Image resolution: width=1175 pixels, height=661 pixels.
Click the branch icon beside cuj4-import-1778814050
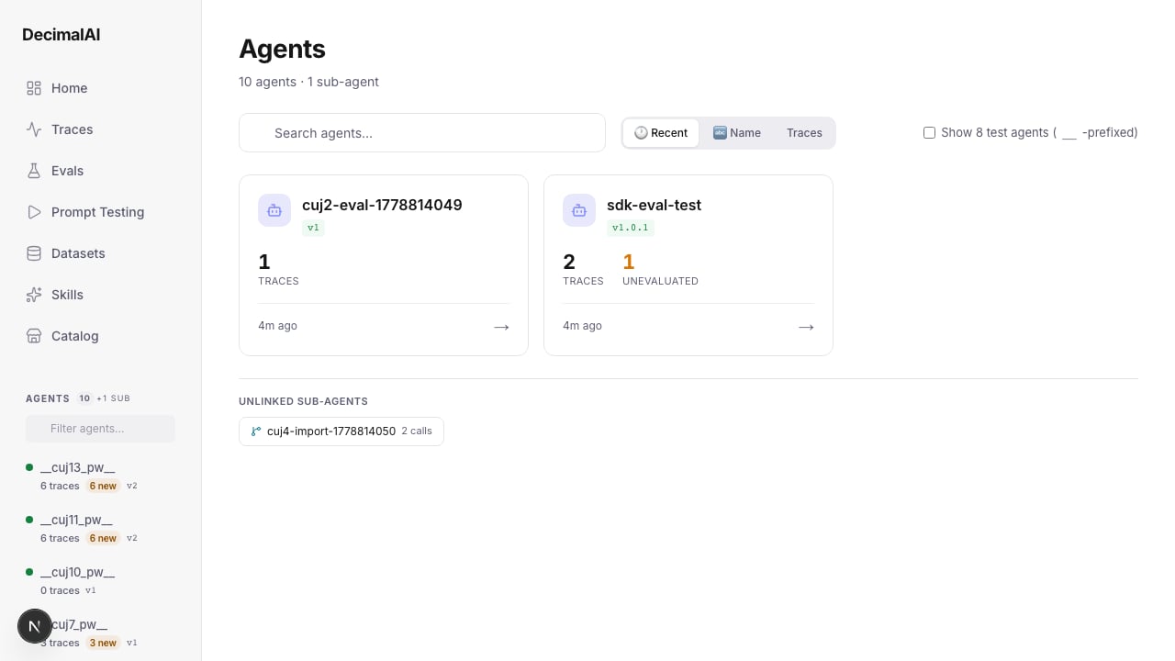[256, 431]
